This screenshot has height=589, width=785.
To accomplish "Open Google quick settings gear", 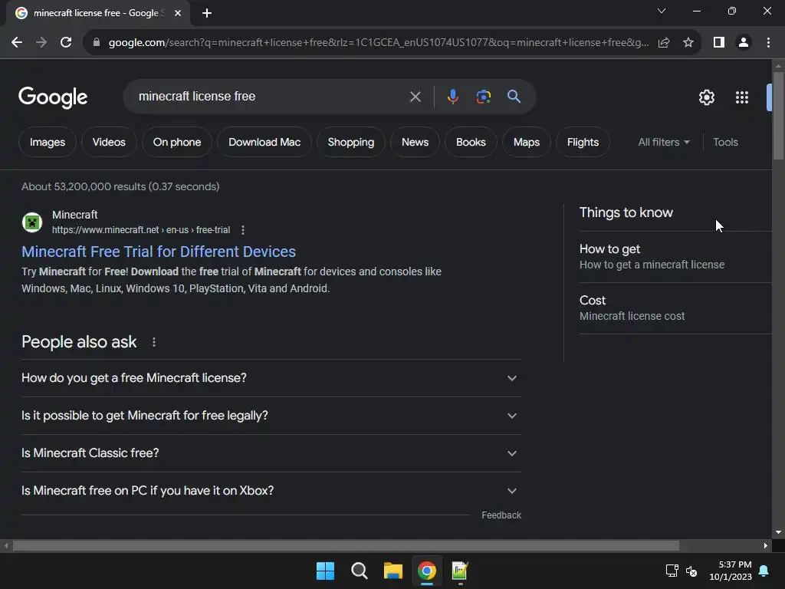I will click(706, 97).
